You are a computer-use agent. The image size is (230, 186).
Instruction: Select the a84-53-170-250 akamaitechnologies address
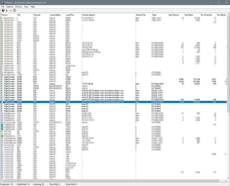pyautogui.click(x=103, y=100)
